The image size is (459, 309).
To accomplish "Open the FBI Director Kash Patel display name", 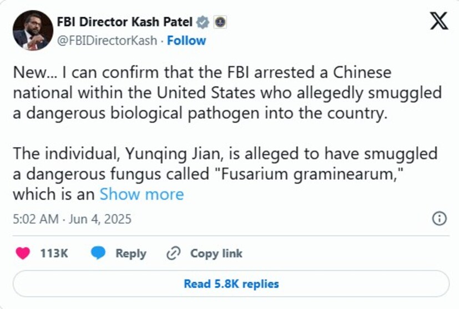I will 125,22.
